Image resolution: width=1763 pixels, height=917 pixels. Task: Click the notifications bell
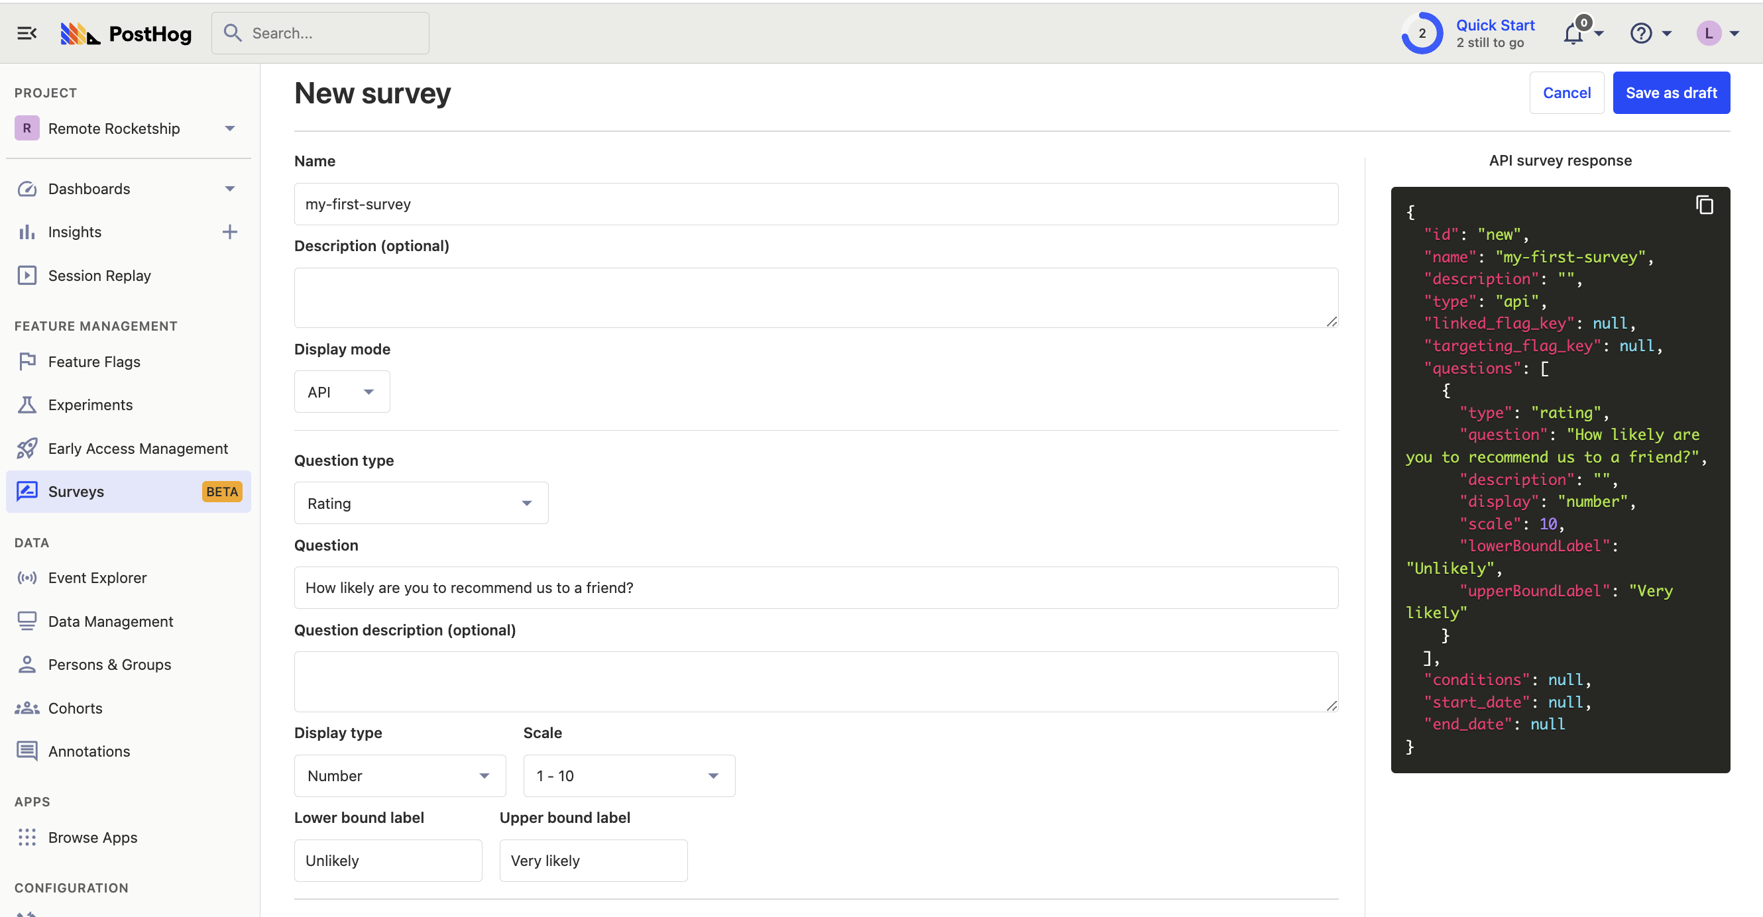pos(1571,32)
